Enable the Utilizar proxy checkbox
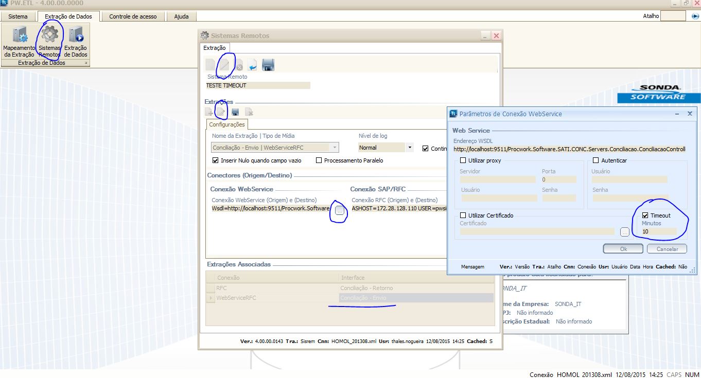The height and width of the screenshot is (378, 701). pos(463,160)
